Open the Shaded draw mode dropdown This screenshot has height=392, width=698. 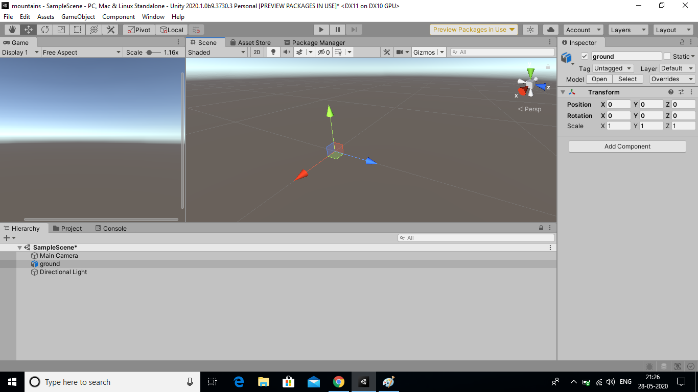pos(217,52)
